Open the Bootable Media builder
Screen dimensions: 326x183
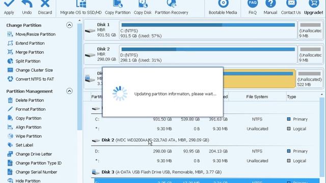223,8
